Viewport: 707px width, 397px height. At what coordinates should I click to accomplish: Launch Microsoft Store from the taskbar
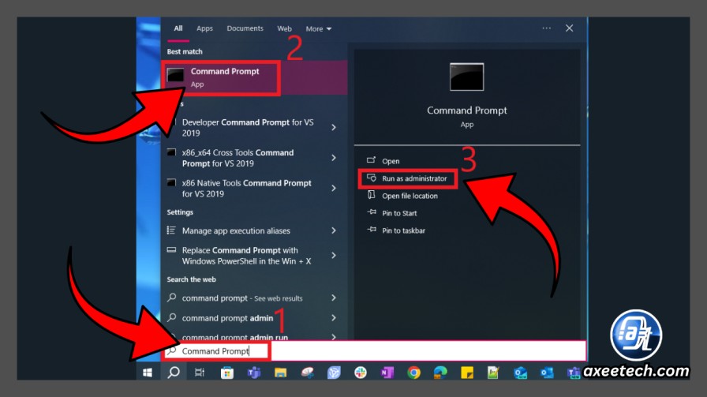point(226,373)
